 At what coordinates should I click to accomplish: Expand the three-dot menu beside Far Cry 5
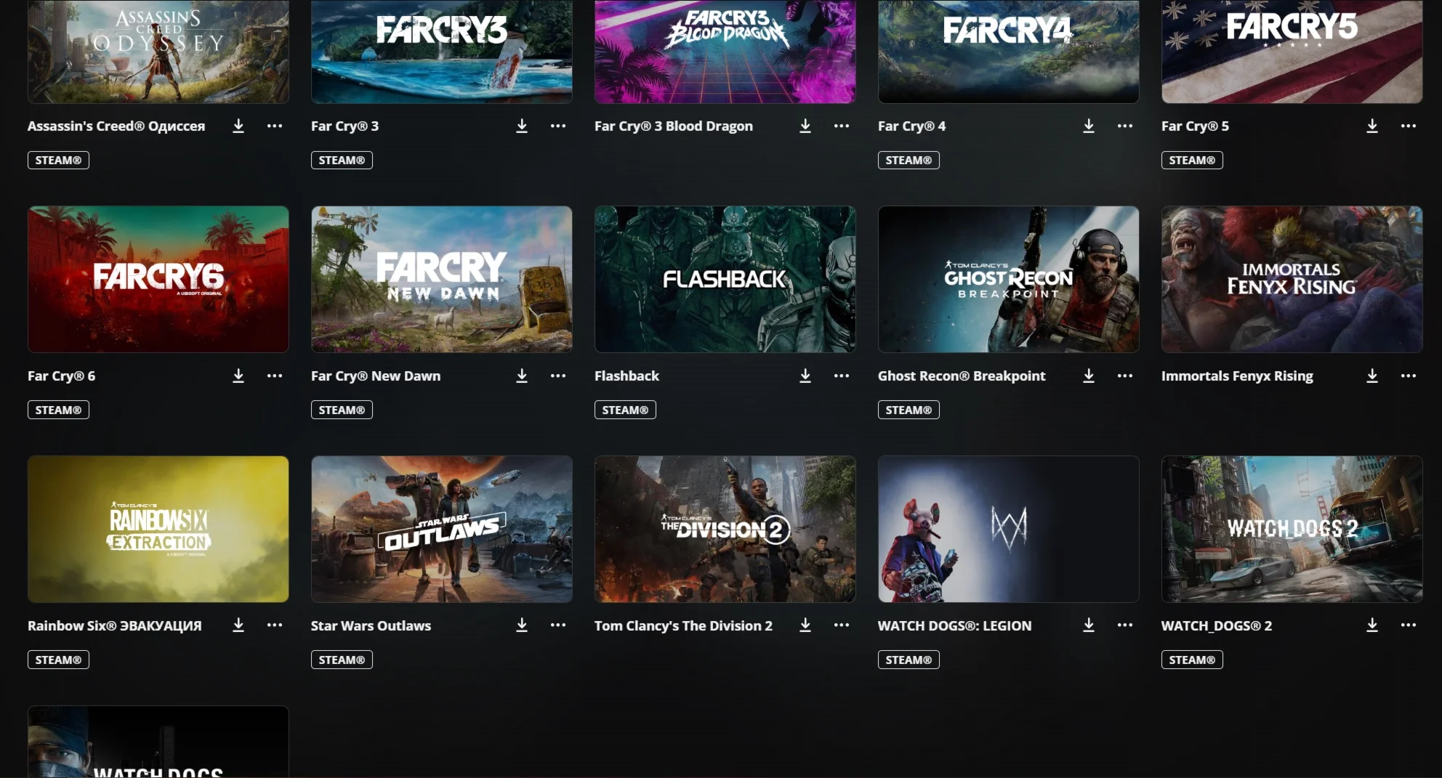(x=1409, y=126)
